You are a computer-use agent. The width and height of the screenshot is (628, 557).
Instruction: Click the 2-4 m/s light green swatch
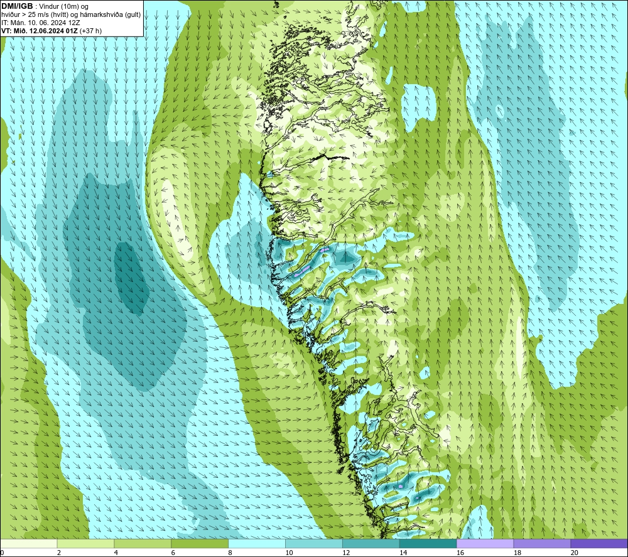coord(85,543)
